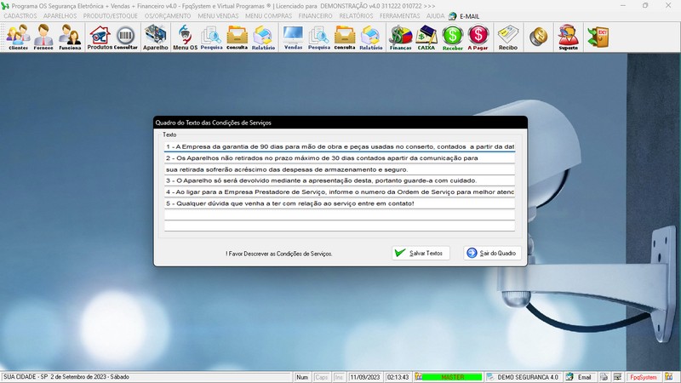Open the Funciona employees icon

coord(70,37)
